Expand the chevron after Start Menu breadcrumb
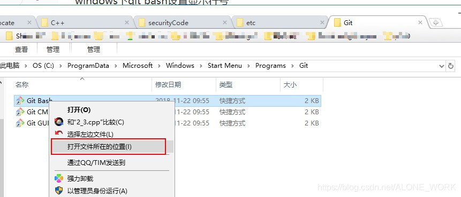This screenshot has height=197, width=461. point(249,66)
